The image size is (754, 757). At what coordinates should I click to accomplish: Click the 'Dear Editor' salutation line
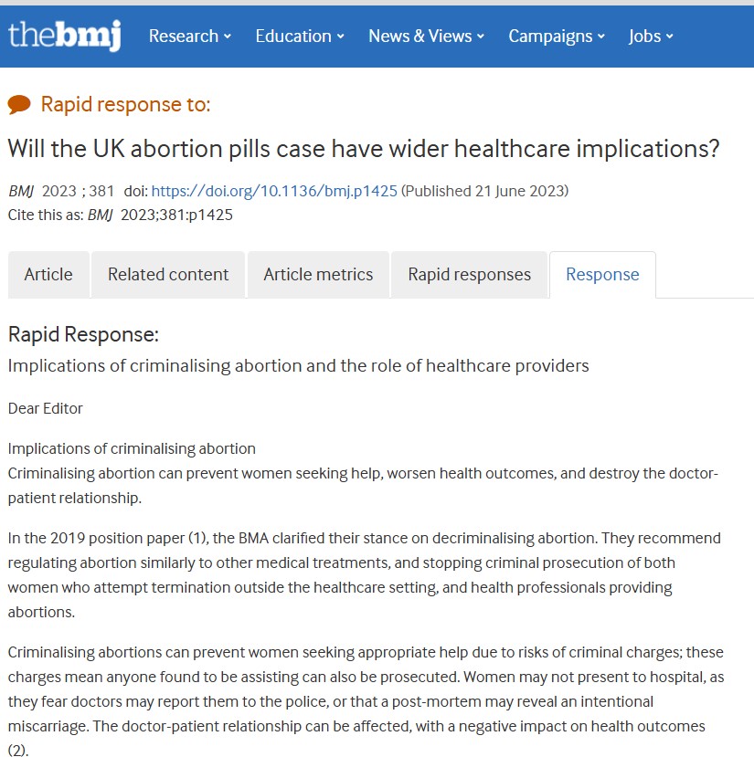tap(46, 408)
